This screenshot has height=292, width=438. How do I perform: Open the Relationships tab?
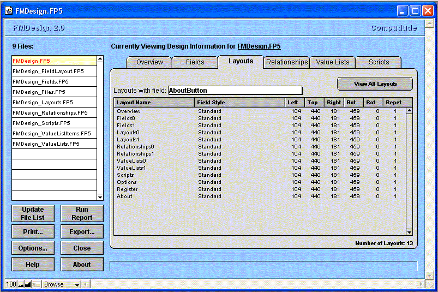(x=287, y=62)
